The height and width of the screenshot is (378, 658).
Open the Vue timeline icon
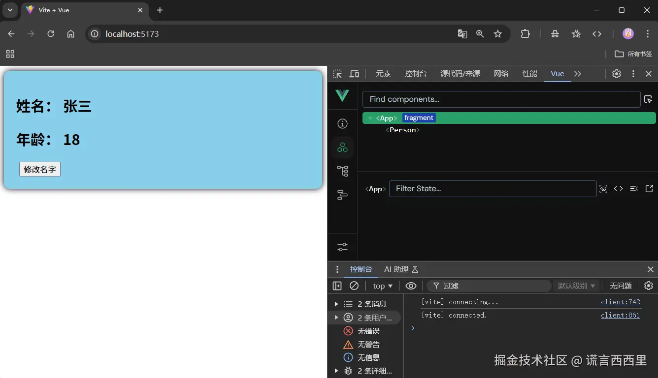pos(342,195)
